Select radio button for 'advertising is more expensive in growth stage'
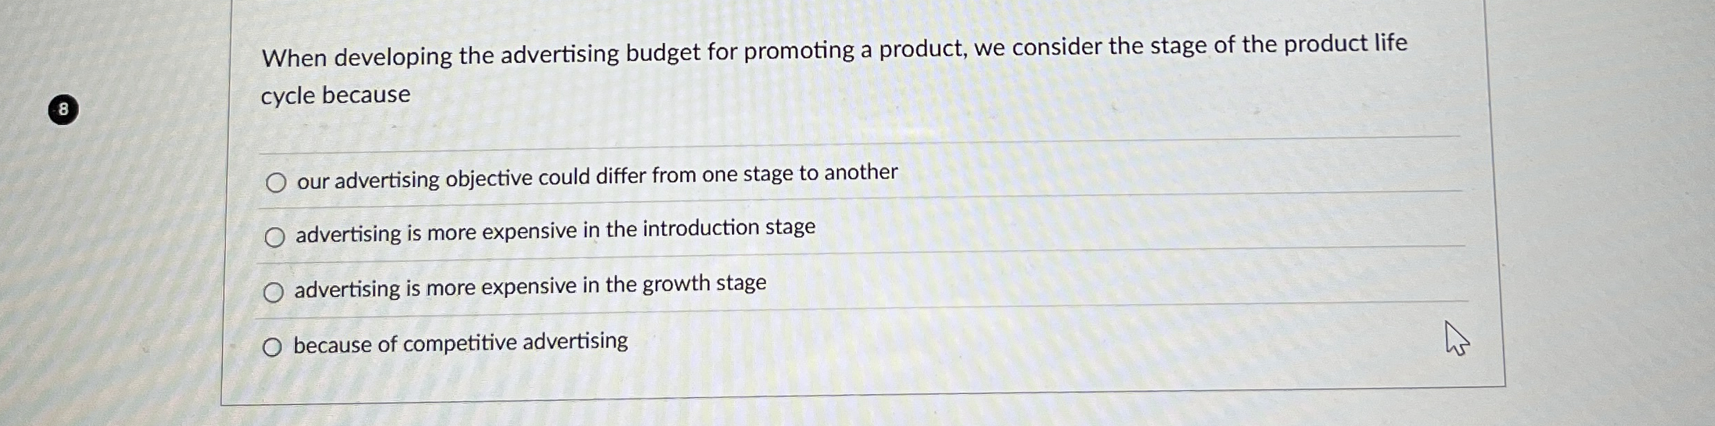The height and width of the screenshot is (426, 1715). pos(276,292)
